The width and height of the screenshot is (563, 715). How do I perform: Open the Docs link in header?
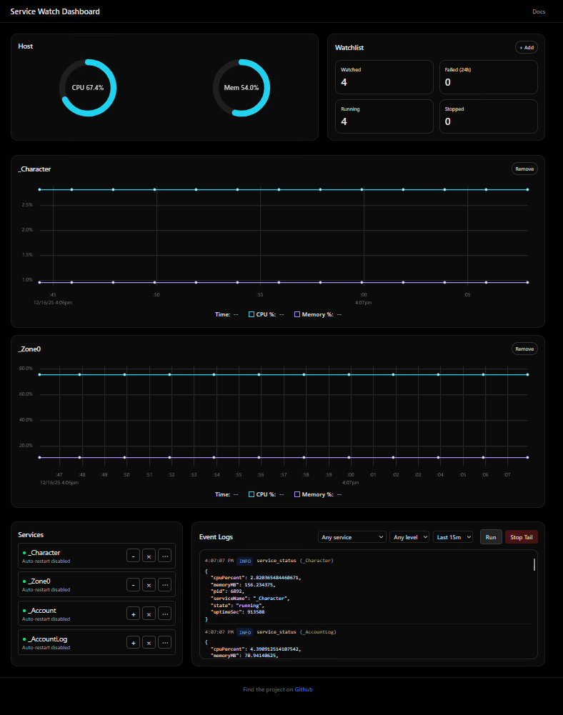click(x=539, y=11)
